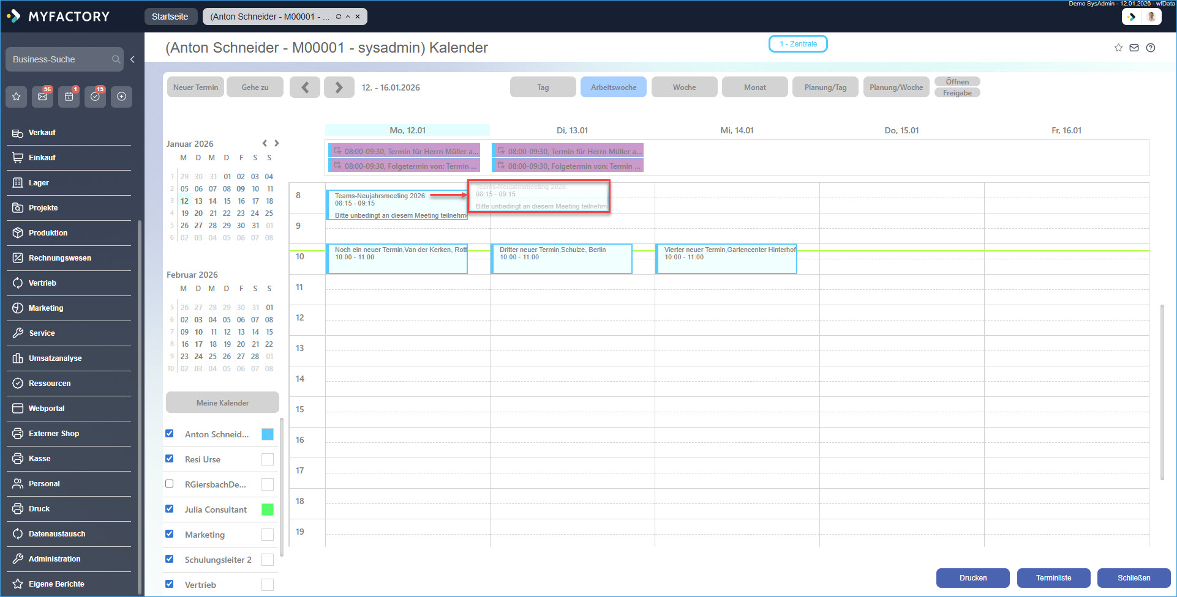Switch to Tag view
The width and height of the screenshot is (1177, 597).
point(543,87)
